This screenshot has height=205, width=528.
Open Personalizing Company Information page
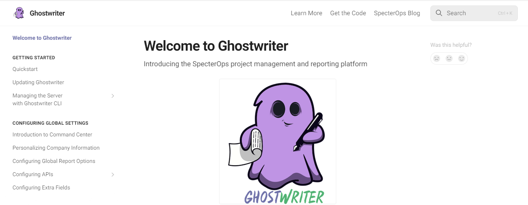point(56,148)
